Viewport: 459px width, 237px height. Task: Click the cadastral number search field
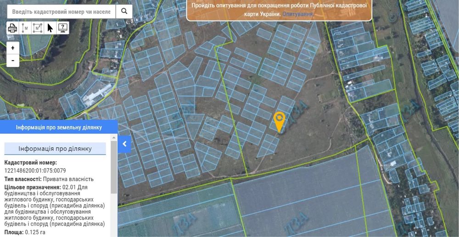(61, 11)
